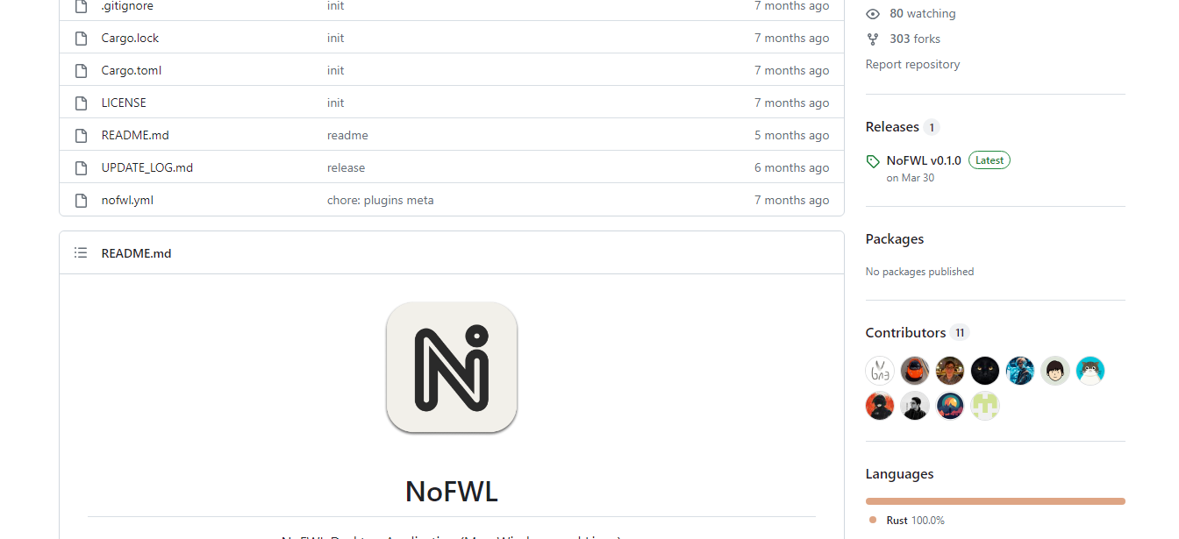
Task: Click the eye icon next to 80 watching
Action: [x=873, y=14]
